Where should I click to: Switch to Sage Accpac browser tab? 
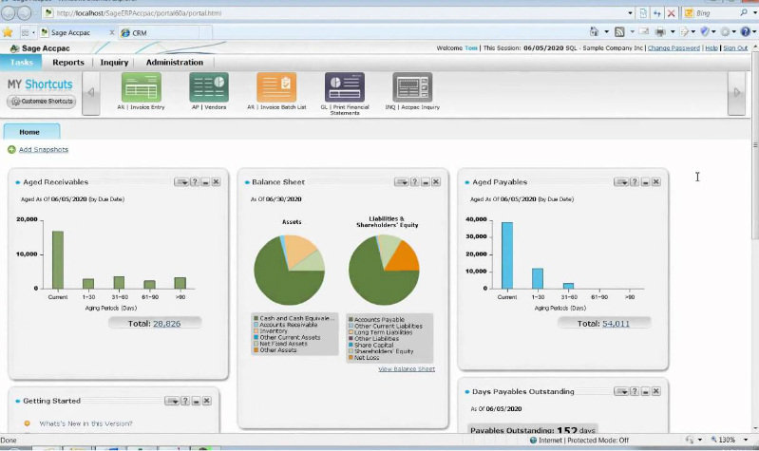(73, 33)
